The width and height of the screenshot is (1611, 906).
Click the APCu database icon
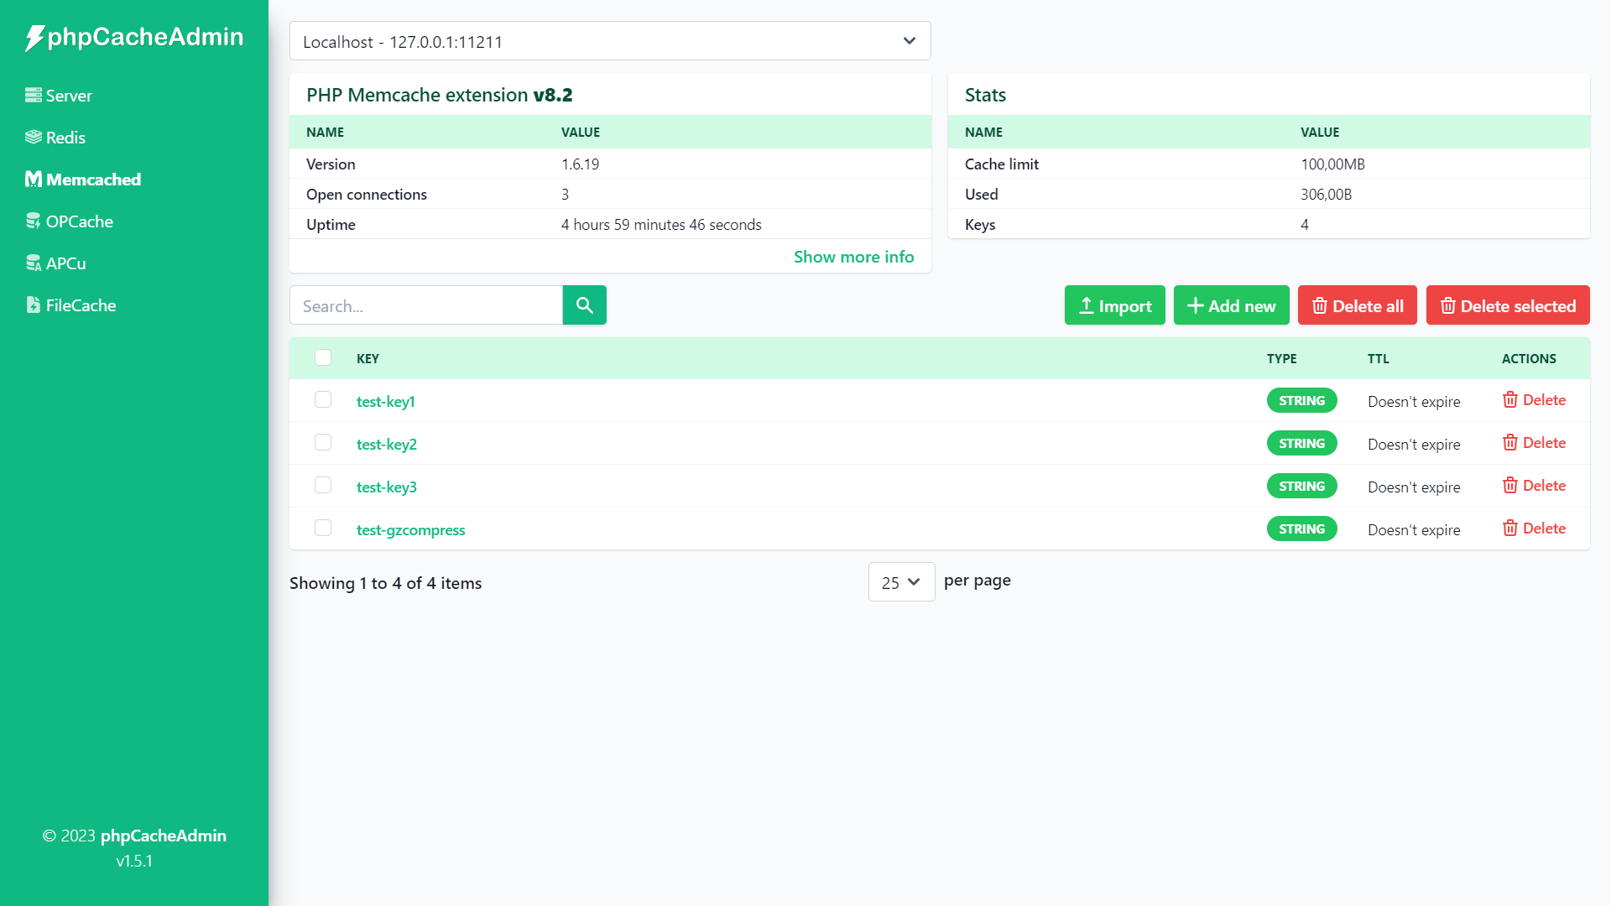click(34, 263)
